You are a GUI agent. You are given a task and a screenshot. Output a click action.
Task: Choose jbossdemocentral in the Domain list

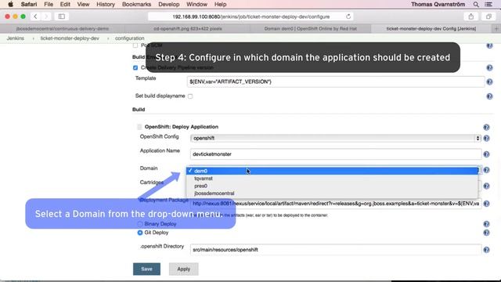[x=332, y=193]
